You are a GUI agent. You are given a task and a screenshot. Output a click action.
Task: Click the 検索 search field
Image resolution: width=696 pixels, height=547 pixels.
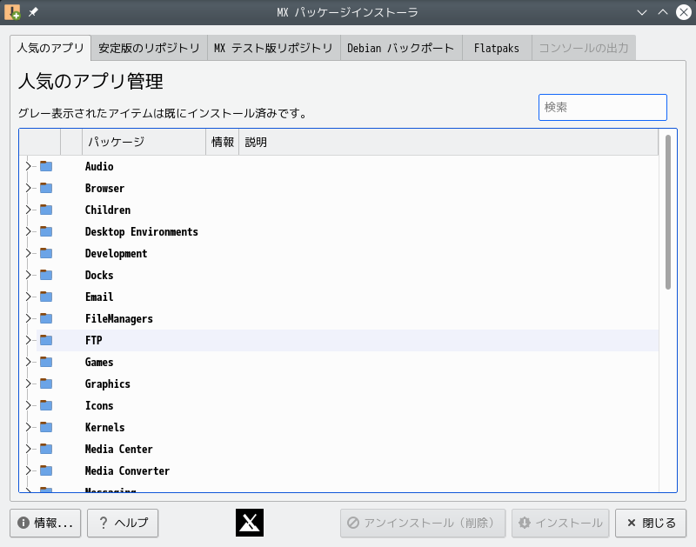coord(603,107)
